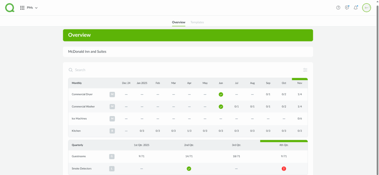
Task: Click the page vertical scrollbar
Action: point(377,74)
